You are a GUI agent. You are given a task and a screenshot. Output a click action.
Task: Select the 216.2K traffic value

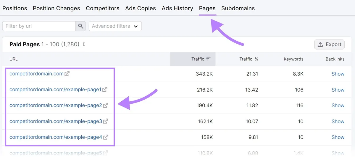[x=204, y=90]
